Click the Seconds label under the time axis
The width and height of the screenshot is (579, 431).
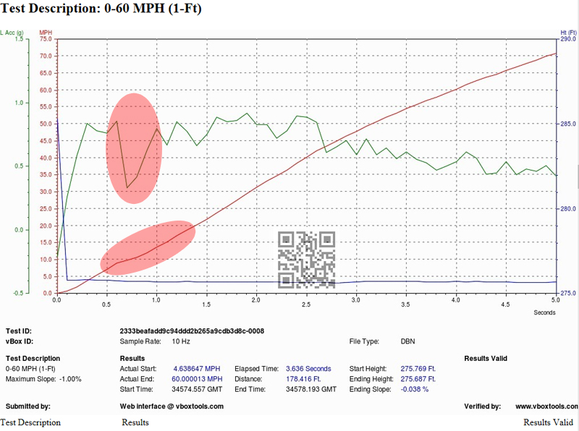[x=544, y=312]
